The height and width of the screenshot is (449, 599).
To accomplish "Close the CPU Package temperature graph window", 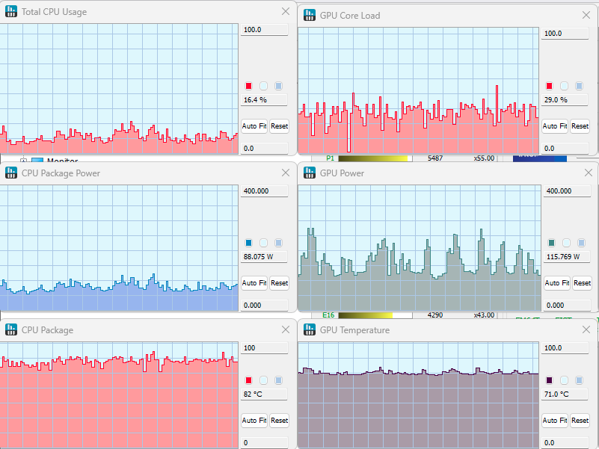I will [286, 329].
